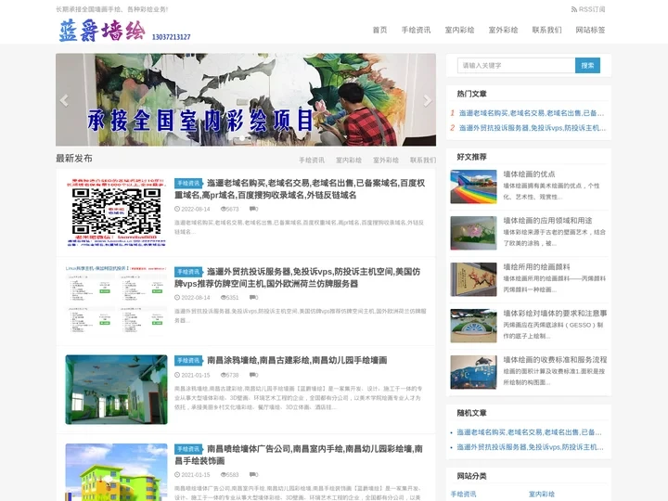
Task: Click 手绘资讯 tag on 外贸抗投诉 post
Action: [188, 272]
